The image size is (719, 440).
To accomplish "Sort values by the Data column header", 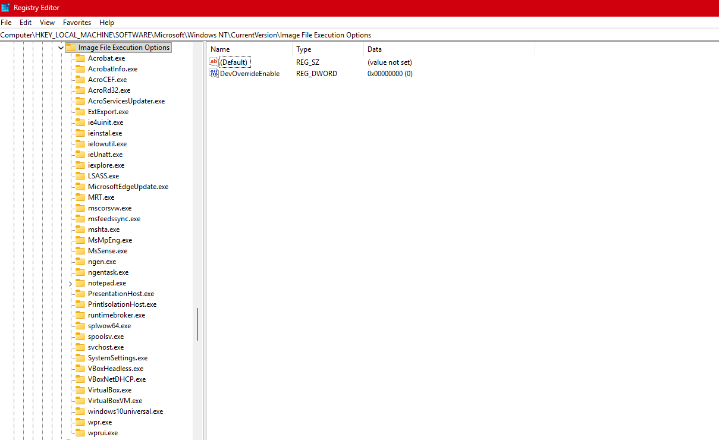I will [450, 49].
